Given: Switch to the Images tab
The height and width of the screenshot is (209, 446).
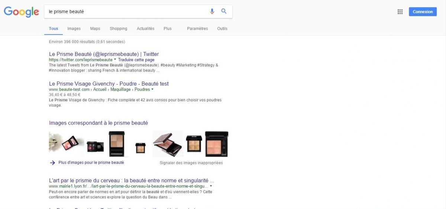Looking at the screenshot, I should tap(74, 29).
